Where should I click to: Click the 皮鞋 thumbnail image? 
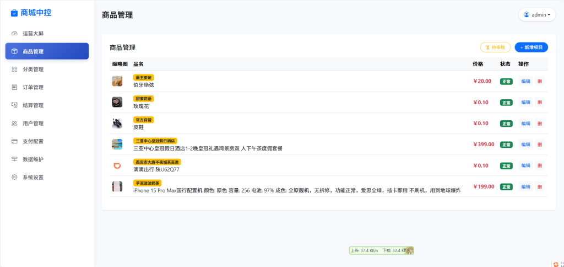[117, 123]
